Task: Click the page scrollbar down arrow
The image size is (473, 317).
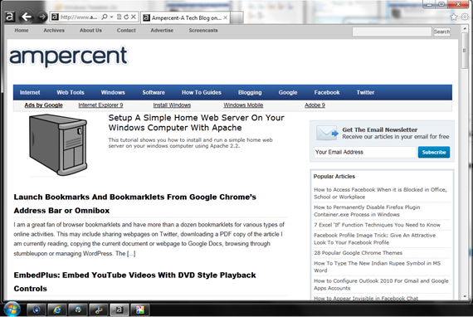Action: click(465, 296)
